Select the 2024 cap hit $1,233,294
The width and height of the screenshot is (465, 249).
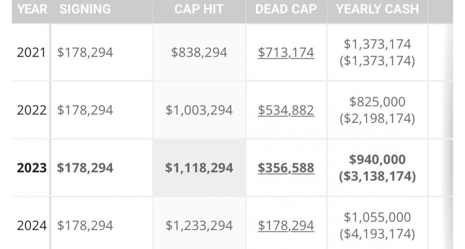click(199, 226)
